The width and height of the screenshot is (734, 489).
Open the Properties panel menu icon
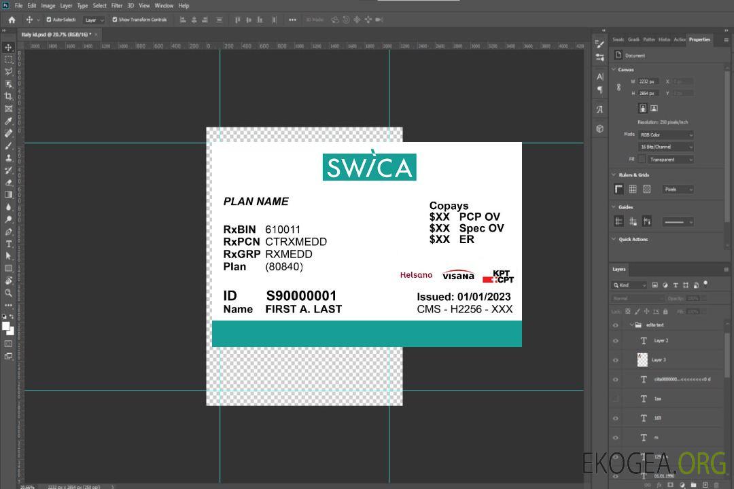(726, 40)
